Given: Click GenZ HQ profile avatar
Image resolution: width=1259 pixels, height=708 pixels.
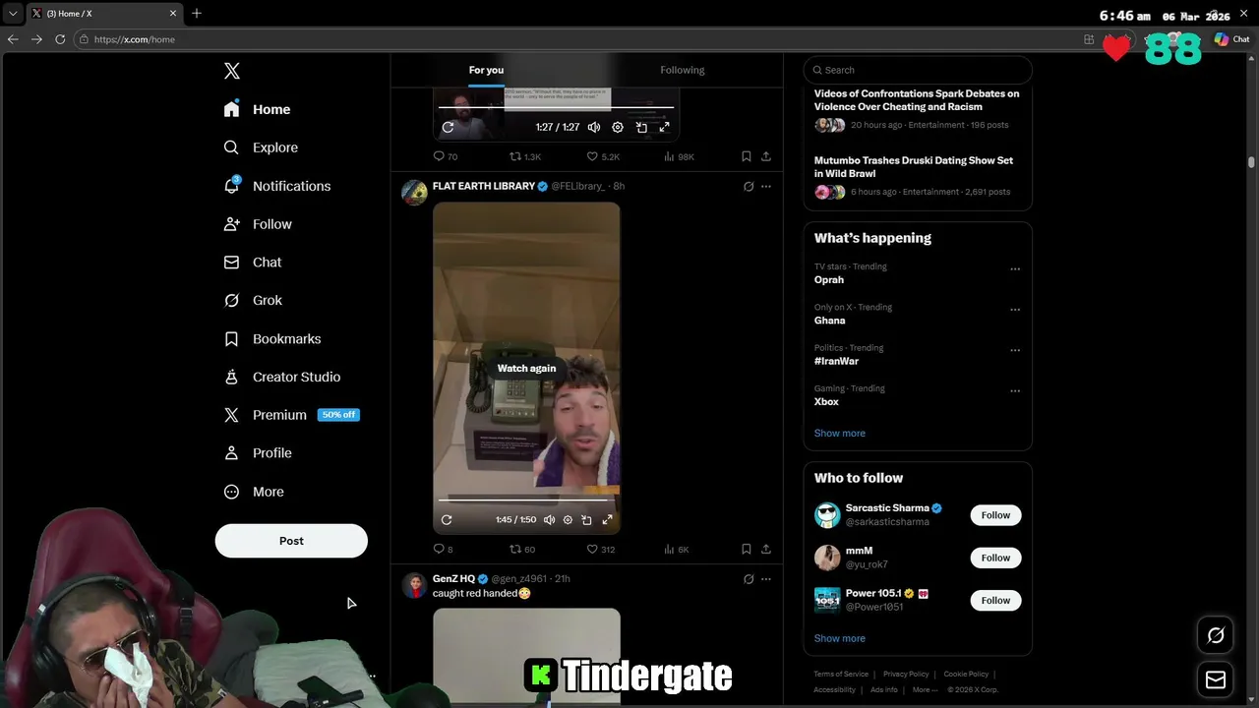Looking at the screenshot, I should [x=414, y=586].
